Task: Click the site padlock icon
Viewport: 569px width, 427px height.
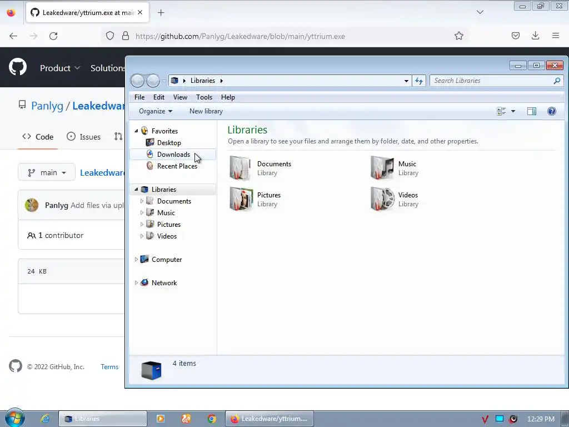Action: (x=126, y=36)
